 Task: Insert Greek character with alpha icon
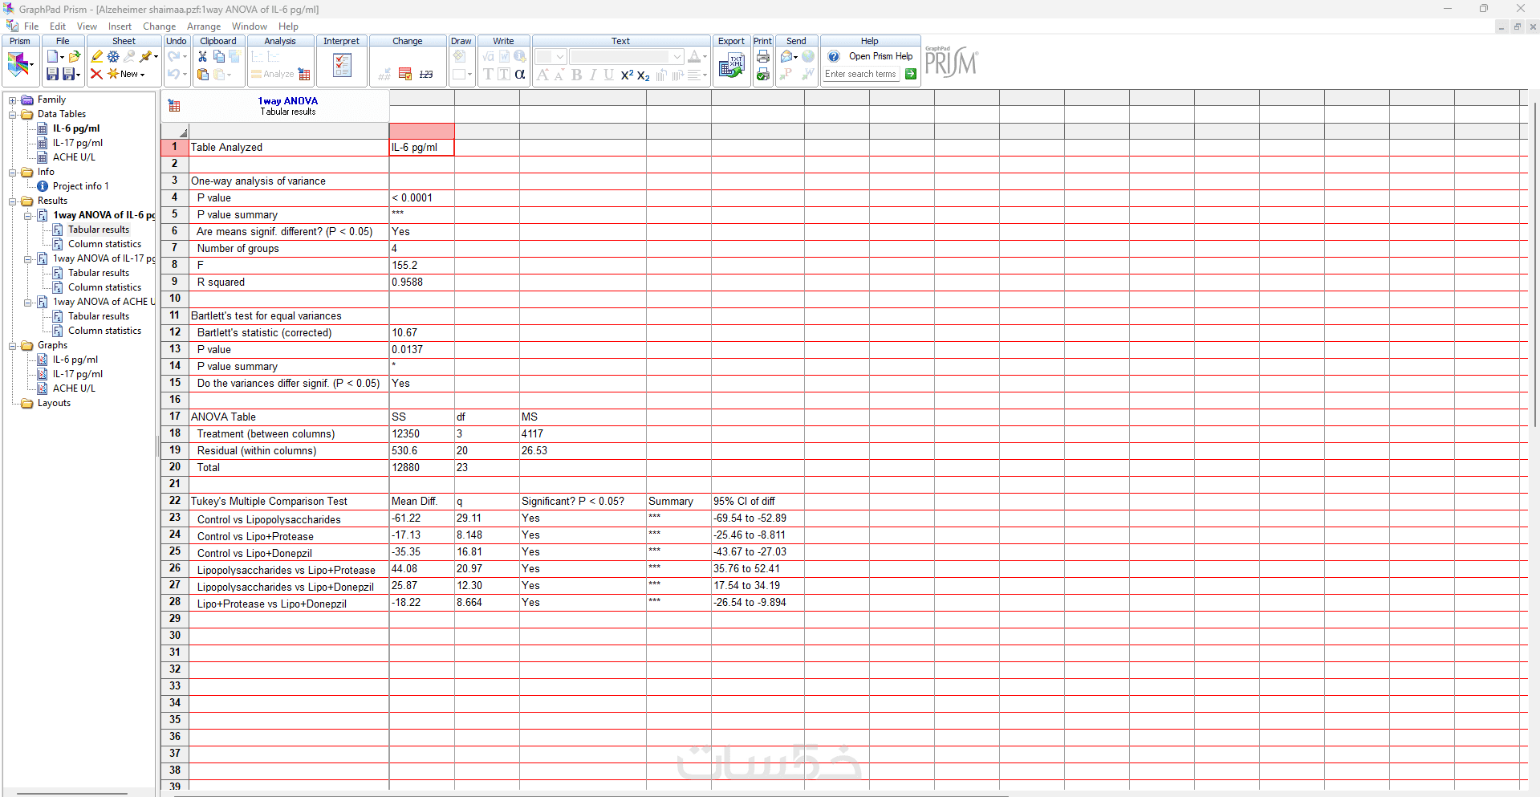pos(520,74)
